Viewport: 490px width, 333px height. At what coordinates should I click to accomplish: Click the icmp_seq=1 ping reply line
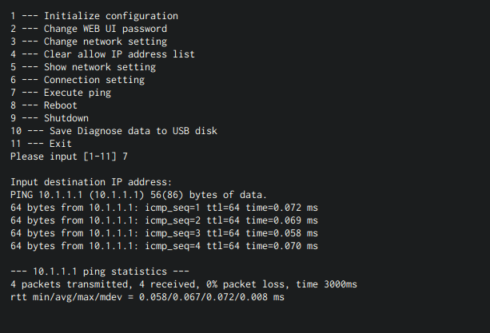(164, 208)
